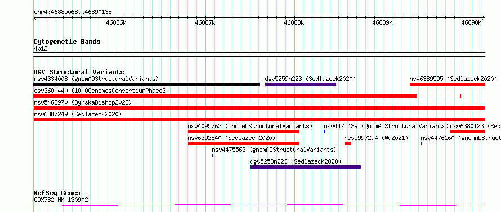Open nsv5463970 (ByrskaBishop2022) label
Image resolution: width=501 pixels, height=212 pixels.
tap(83, 102)
